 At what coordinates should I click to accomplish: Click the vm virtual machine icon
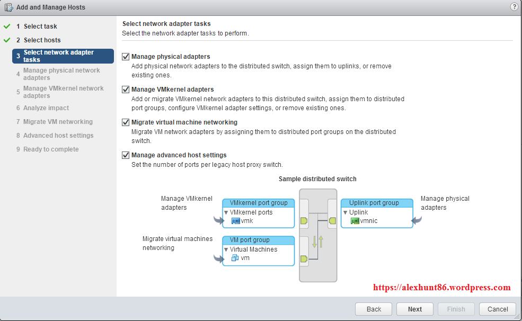click(x=235, y=258)
